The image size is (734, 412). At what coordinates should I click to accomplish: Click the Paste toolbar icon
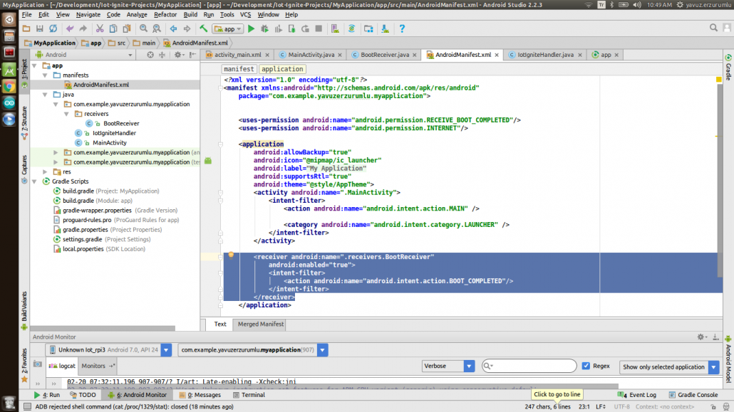[126, 29]
